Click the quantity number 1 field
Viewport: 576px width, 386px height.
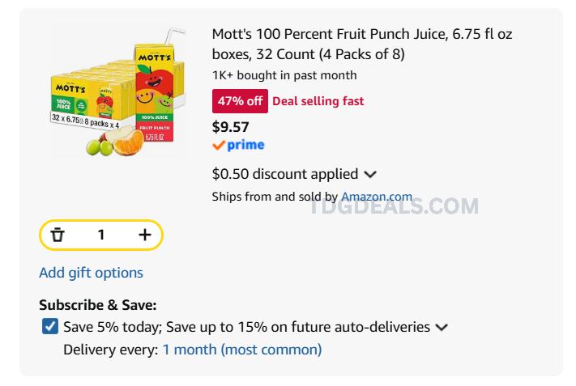tap(101, 235)
